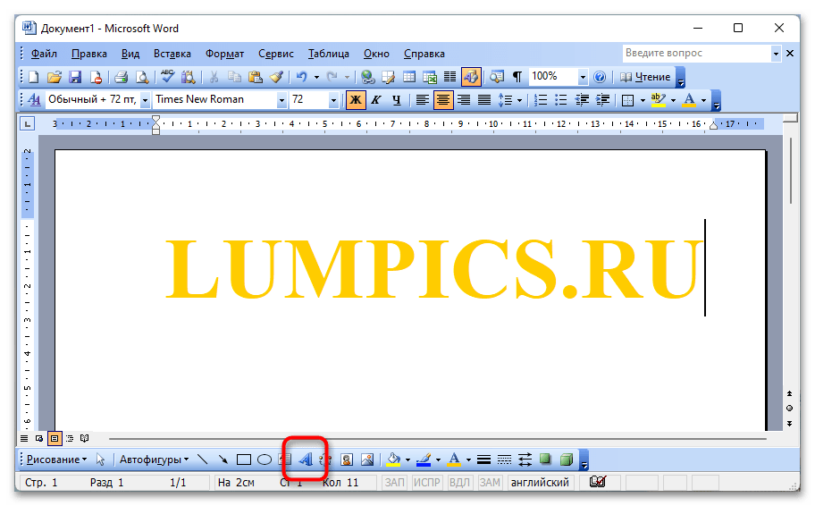Click the Print icon
The image size is (815, 506).
click(122, 77)
